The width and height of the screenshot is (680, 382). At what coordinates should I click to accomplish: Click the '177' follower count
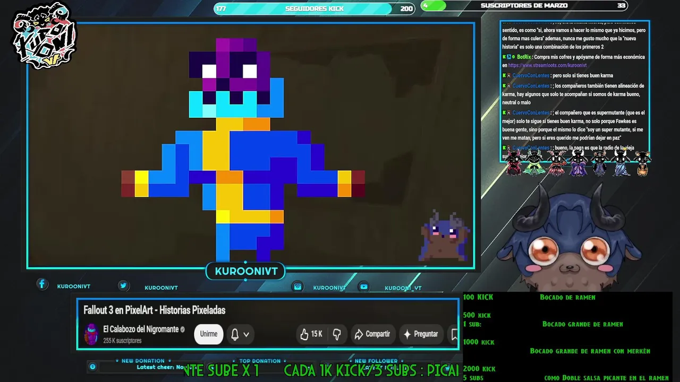[x=222, y=9]
